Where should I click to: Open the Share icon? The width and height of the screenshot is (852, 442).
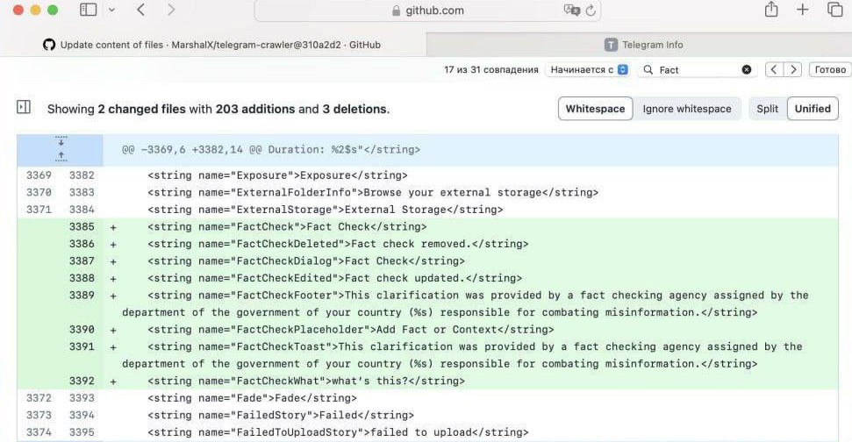pos(771,10)
